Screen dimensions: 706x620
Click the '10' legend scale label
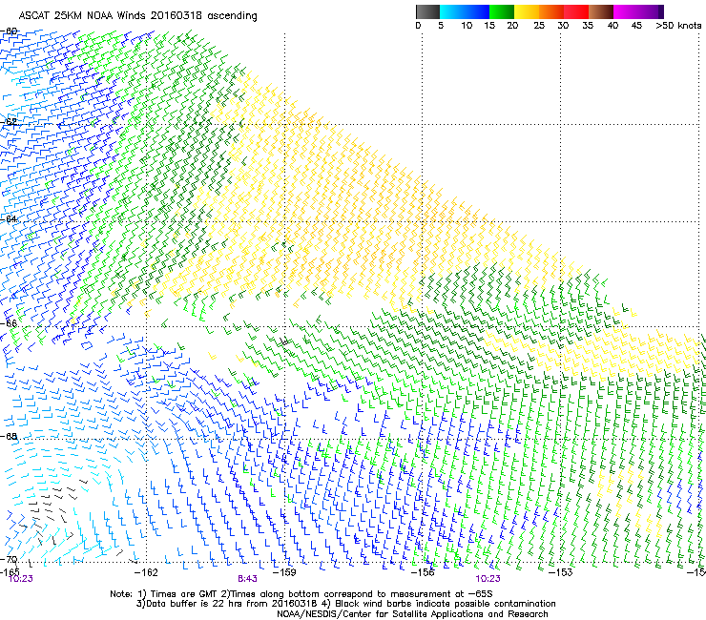tap(467, 26)
